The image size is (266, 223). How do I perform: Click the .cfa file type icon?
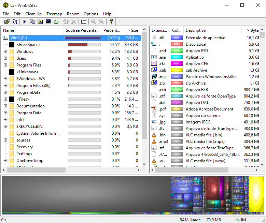tap(154, 63)
